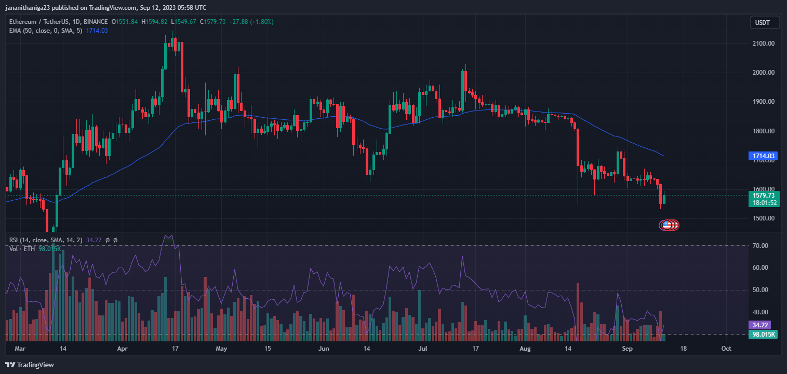Select the Jul label on the time axis

422,349
